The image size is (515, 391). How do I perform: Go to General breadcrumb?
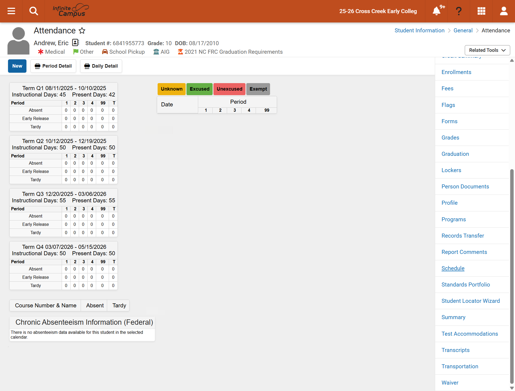(463, 30)
